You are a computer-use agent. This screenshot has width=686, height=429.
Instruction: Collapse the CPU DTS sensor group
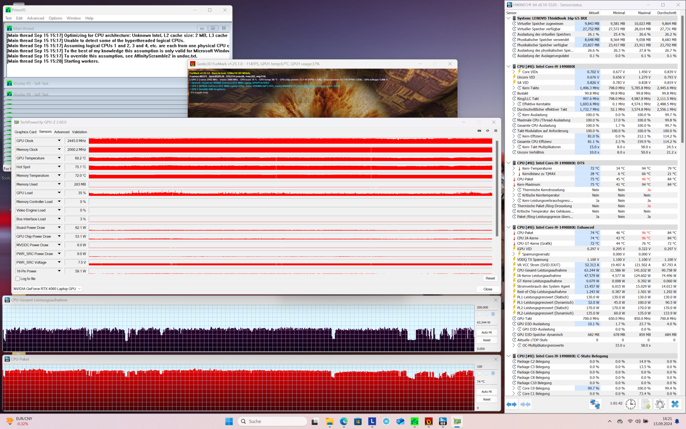click(508, 163)
